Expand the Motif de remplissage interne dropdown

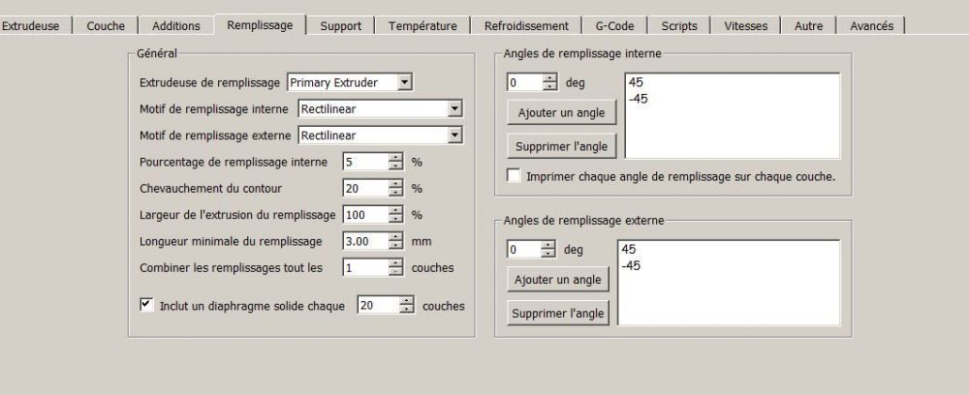(455, 109)
